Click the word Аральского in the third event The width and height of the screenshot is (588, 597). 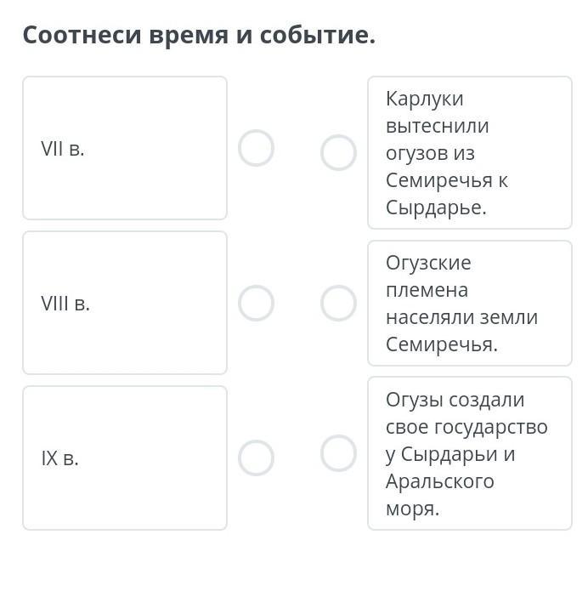click(439, 481)
